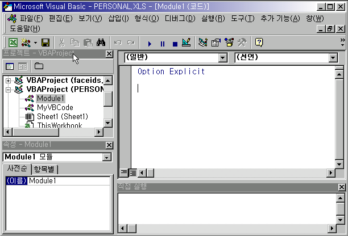This screenshot has width=348, height=236.
Task: Open the (선언) procedure dropdown
Action: pyautogui.click(x=333, y=58)
